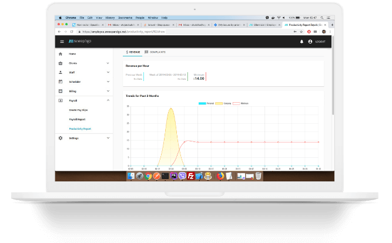
Task: Click the notifications bell icon
Action: (302, 42)
